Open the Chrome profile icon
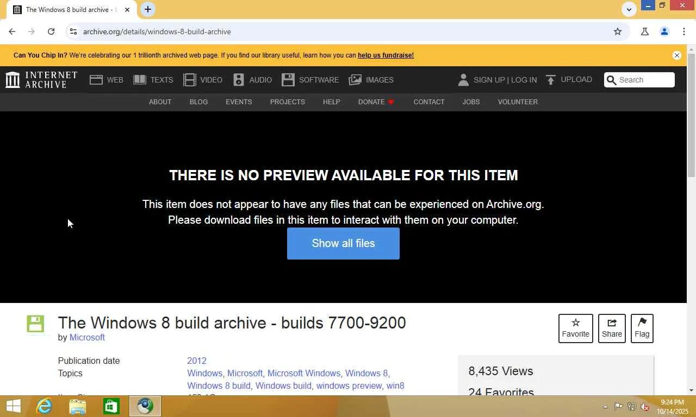Screen dimensions: 696x417 (664, 31)
